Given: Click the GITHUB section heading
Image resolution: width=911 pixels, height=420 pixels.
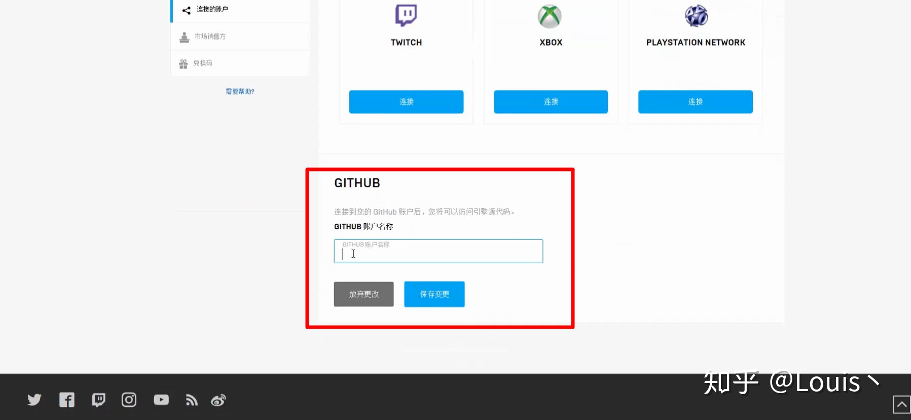Looking at the screenshot, I should (x=357, y=183).
